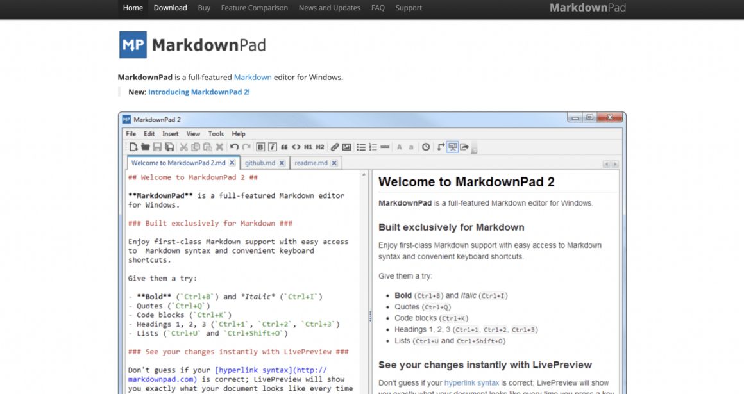
Task: Go to Home in the site navigation
Action: (133, 8)
